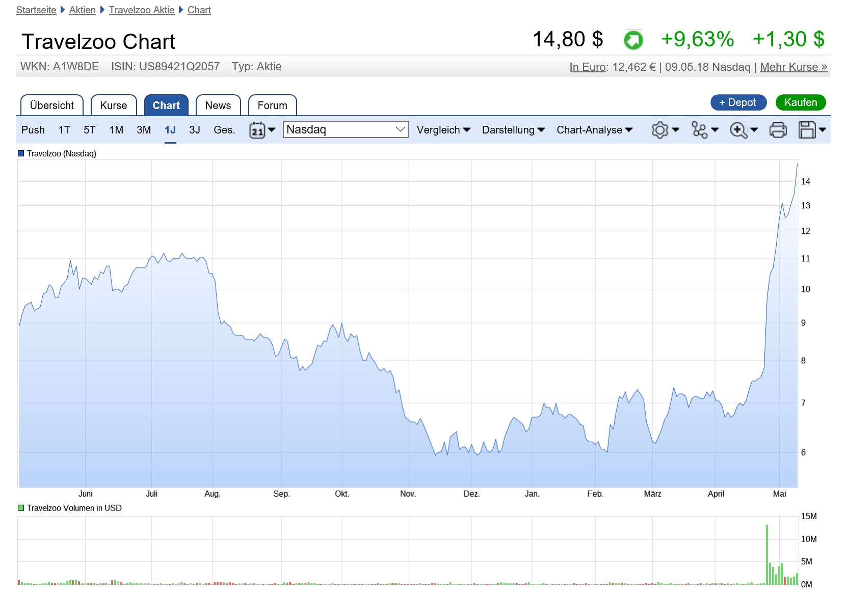Open the chart settings gear menu
The image size is (847, 593).
click(x=665, y=130)
